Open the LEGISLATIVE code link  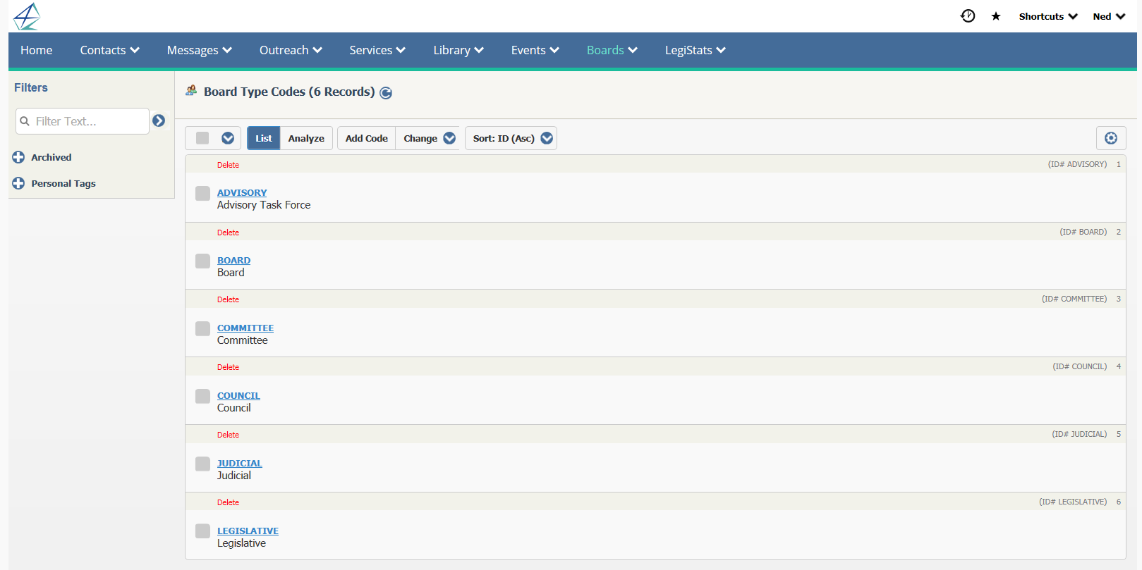248,531
